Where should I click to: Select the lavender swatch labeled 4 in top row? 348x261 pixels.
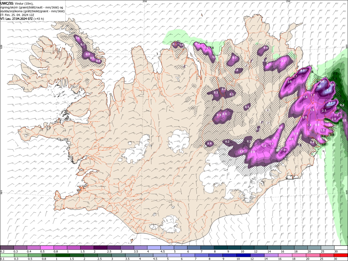pos(154,248)
